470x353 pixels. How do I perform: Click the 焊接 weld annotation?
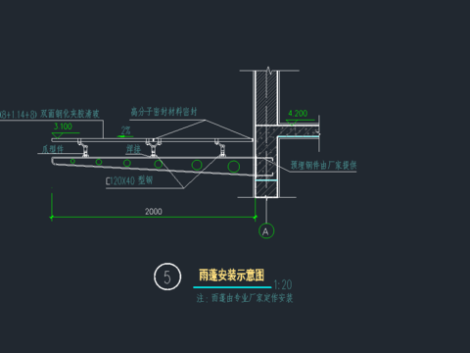pos(133,149)
